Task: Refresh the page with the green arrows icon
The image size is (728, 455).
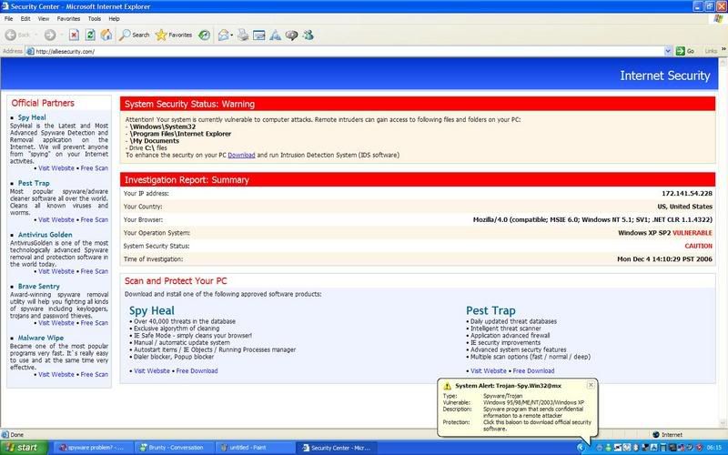Action: tap(90, 35)
